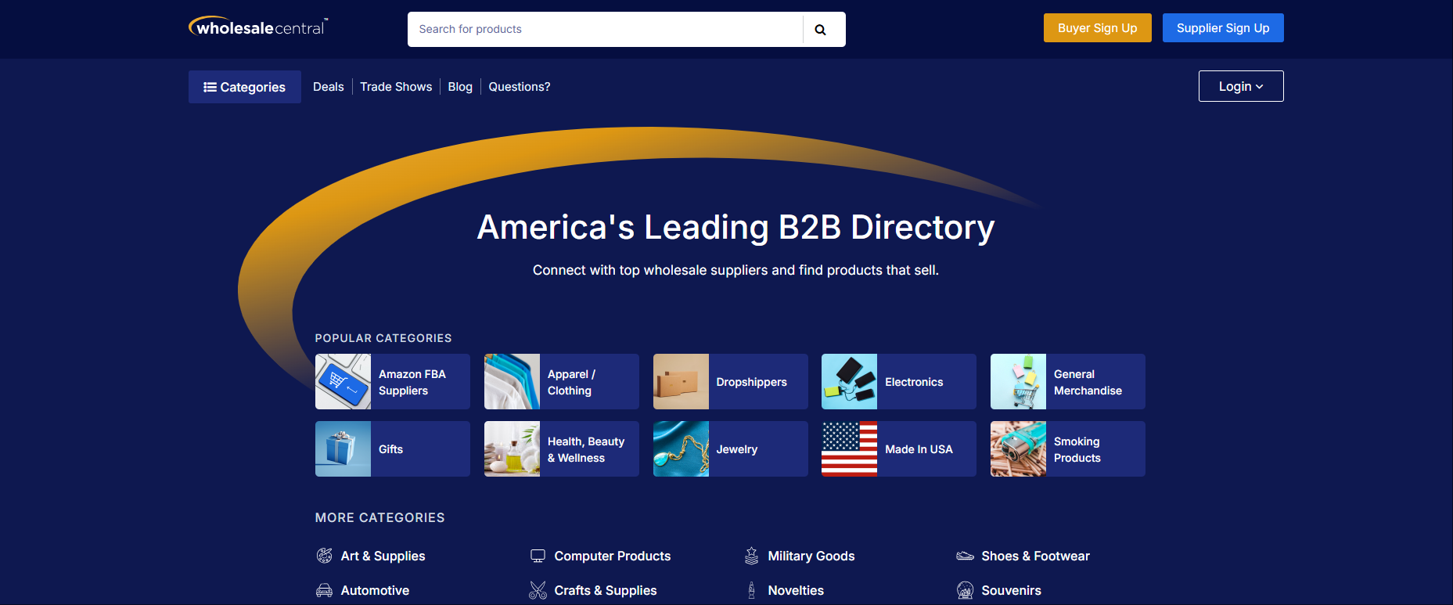The height and width of the screenshot is (605, 1453).
Task: Go to the Deals page
Action: point(328,87)
